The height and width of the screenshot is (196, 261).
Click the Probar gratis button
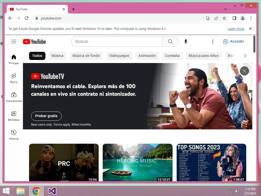pos(46,116)
